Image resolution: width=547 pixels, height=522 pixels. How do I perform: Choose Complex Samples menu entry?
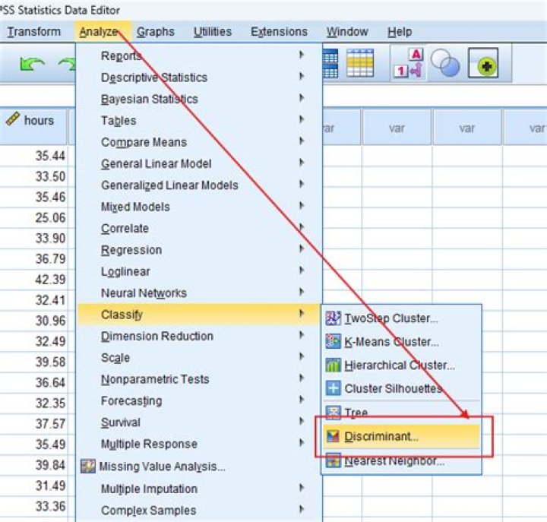point(199,511)
